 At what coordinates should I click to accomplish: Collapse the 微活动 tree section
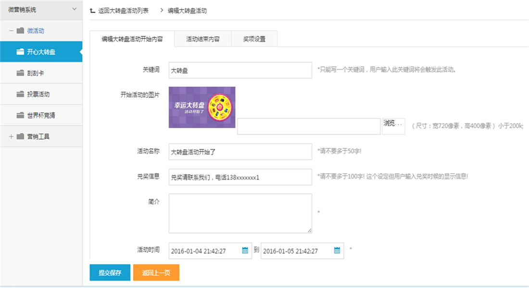11,31
